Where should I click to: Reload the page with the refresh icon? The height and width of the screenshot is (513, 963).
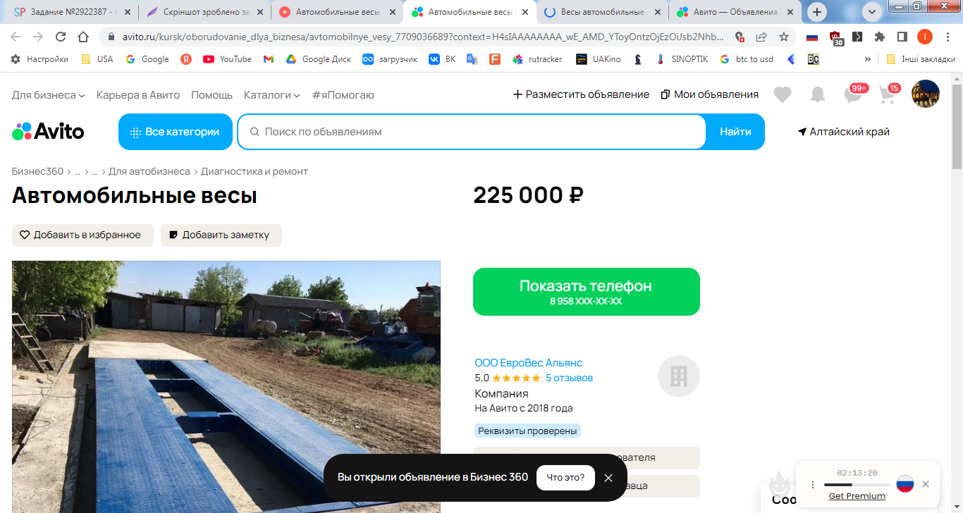(x=61, y=37)
